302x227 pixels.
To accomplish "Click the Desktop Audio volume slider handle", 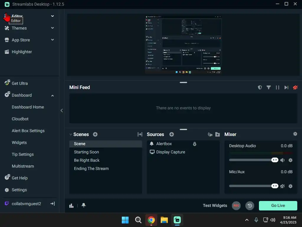I will 275,160.
